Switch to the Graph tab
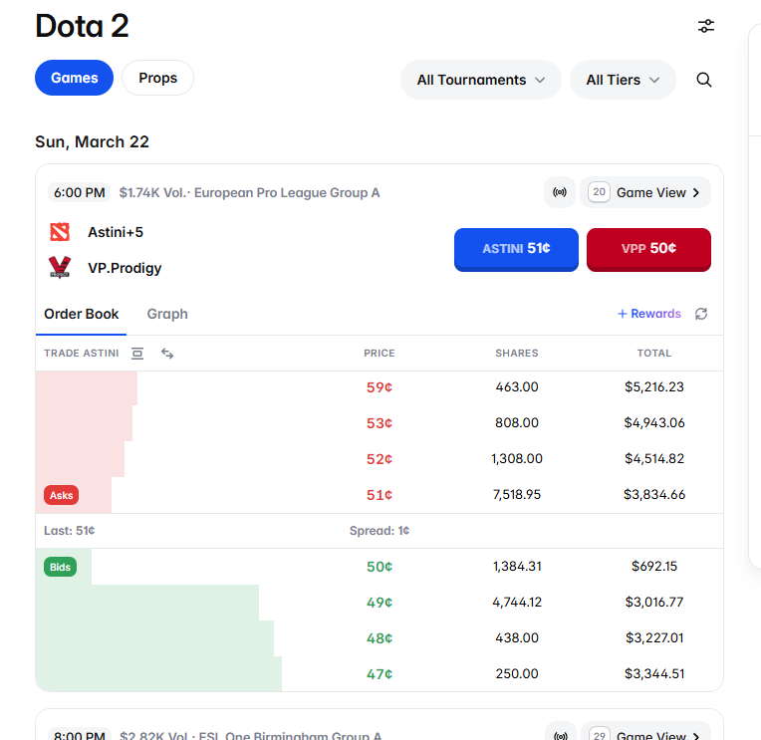Image resolution: width=761 pixels, height=740 pixels. coord(167,314)
